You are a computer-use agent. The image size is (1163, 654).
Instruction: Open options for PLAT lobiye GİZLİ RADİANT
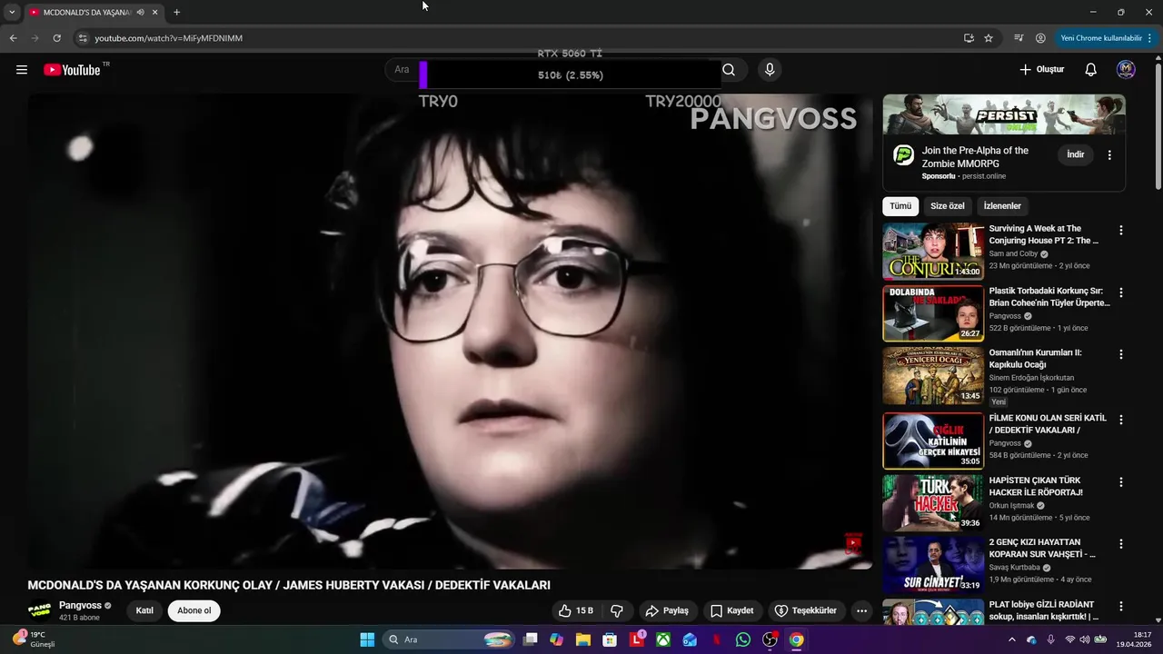click(1120, 606)
